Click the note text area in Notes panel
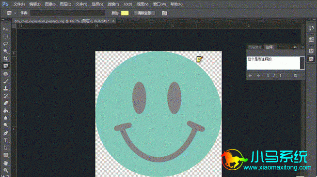317x177 pixels. (x=273, y=63)
